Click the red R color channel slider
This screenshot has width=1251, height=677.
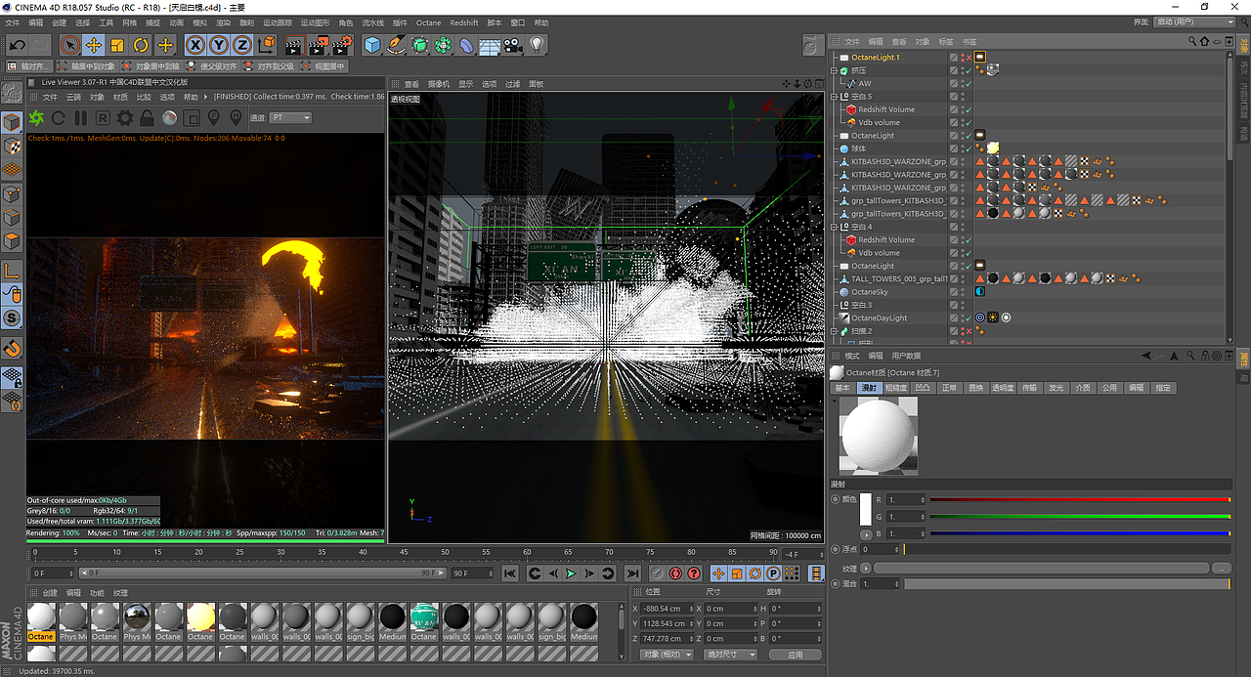pos(1079,500)
